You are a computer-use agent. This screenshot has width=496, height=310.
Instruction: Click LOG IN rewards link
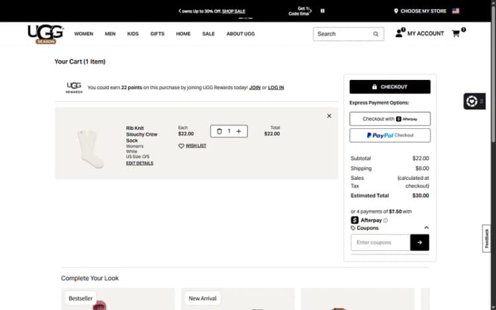click(276, 87)
